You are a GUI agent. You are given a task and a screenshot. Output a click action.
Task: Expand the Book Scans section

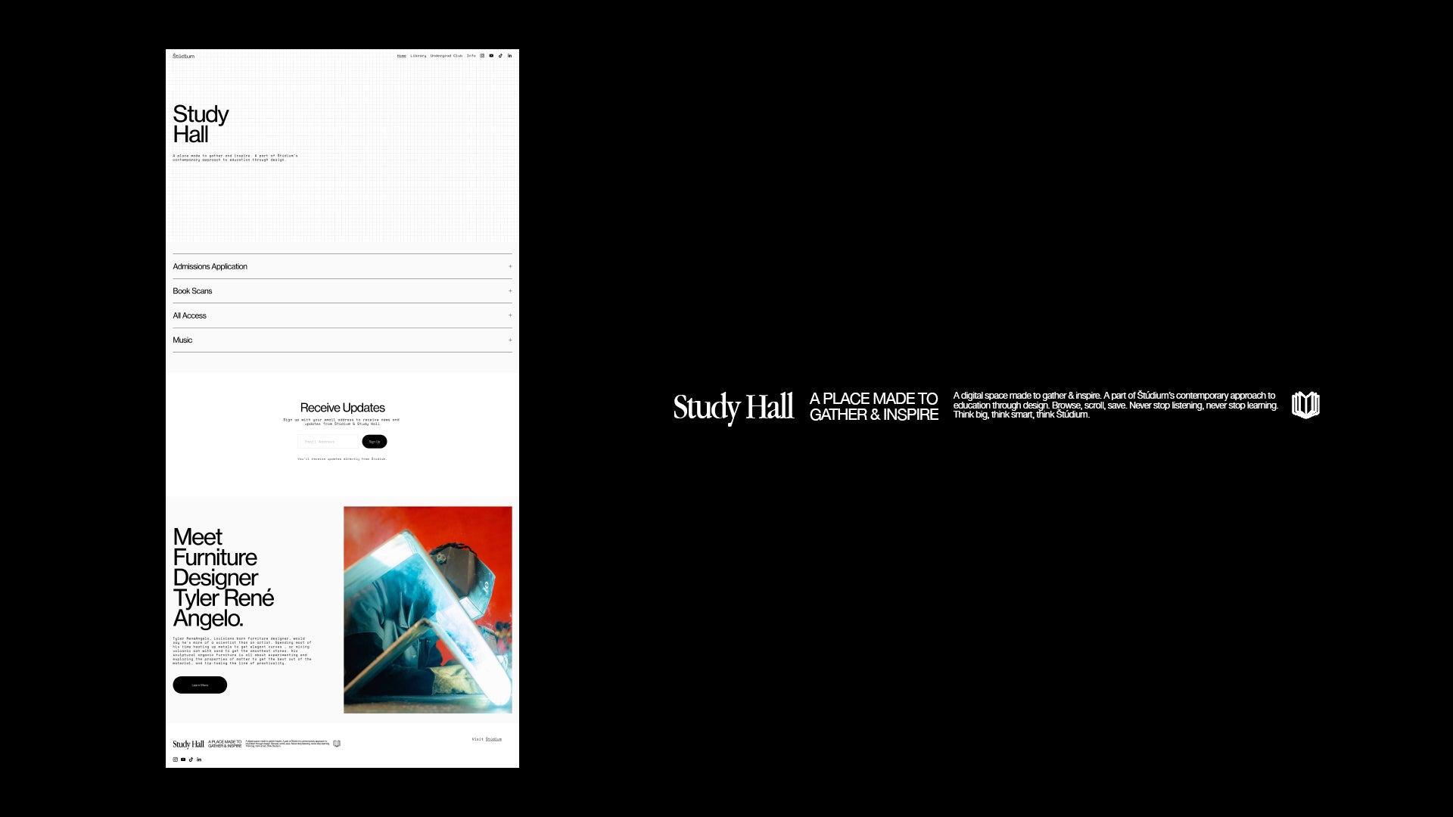(x=509, y=290)
